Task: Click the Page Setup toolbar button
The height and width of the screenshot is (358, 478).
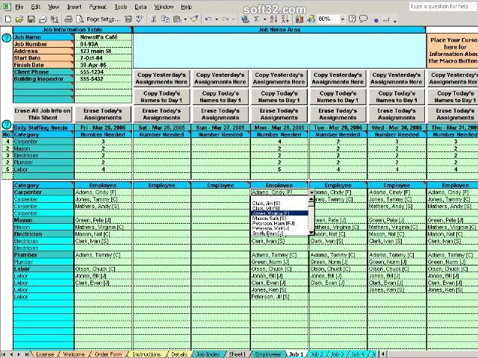Action: coord(103,19)
